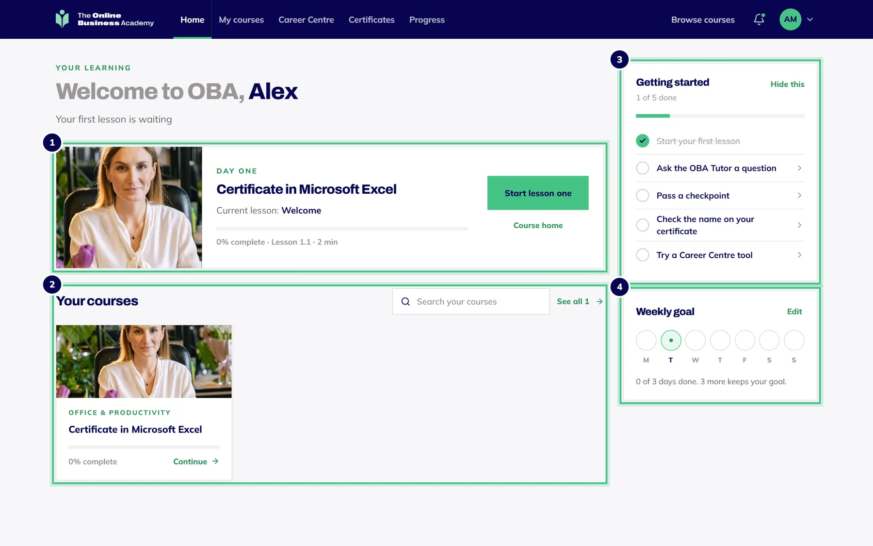
Task: Tick the Pass a checkpoint circle
Action: [x=643, y=195]
